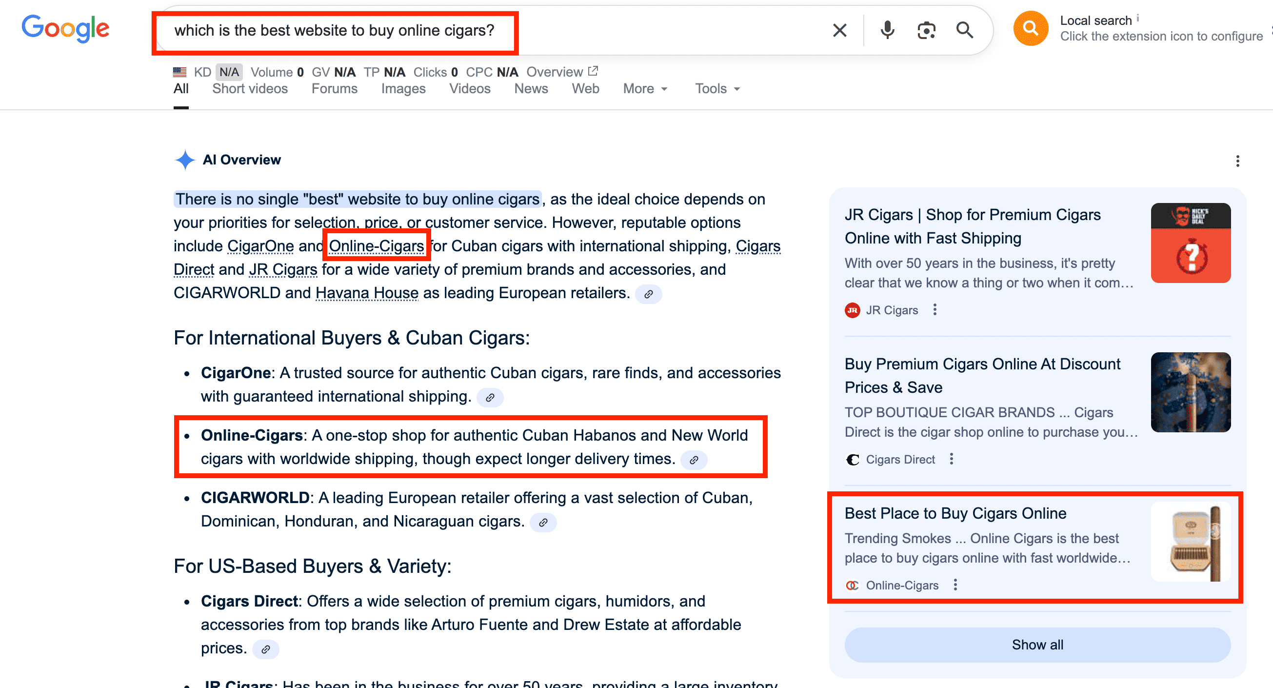Switch to News tab

click(531, 89)
